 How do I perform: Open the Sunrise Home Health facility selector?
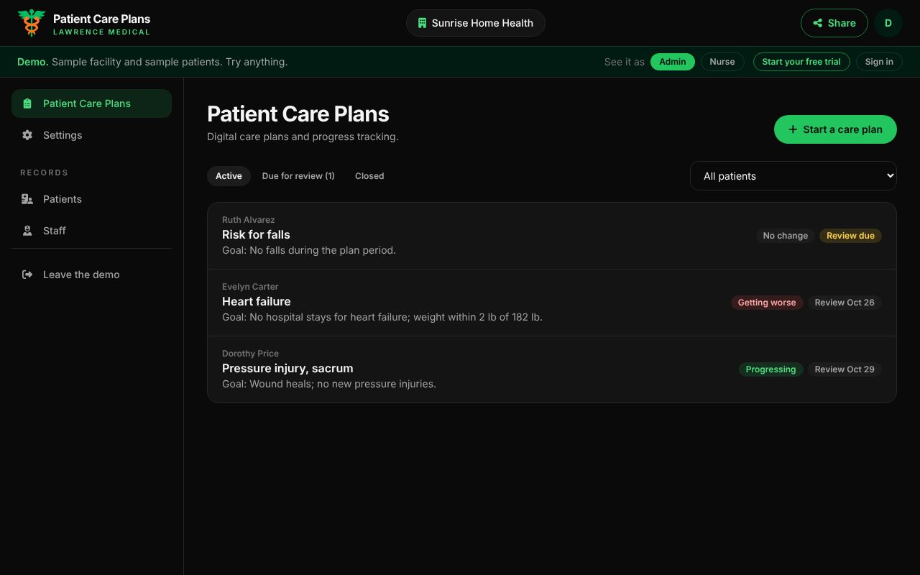click(476, 23)
